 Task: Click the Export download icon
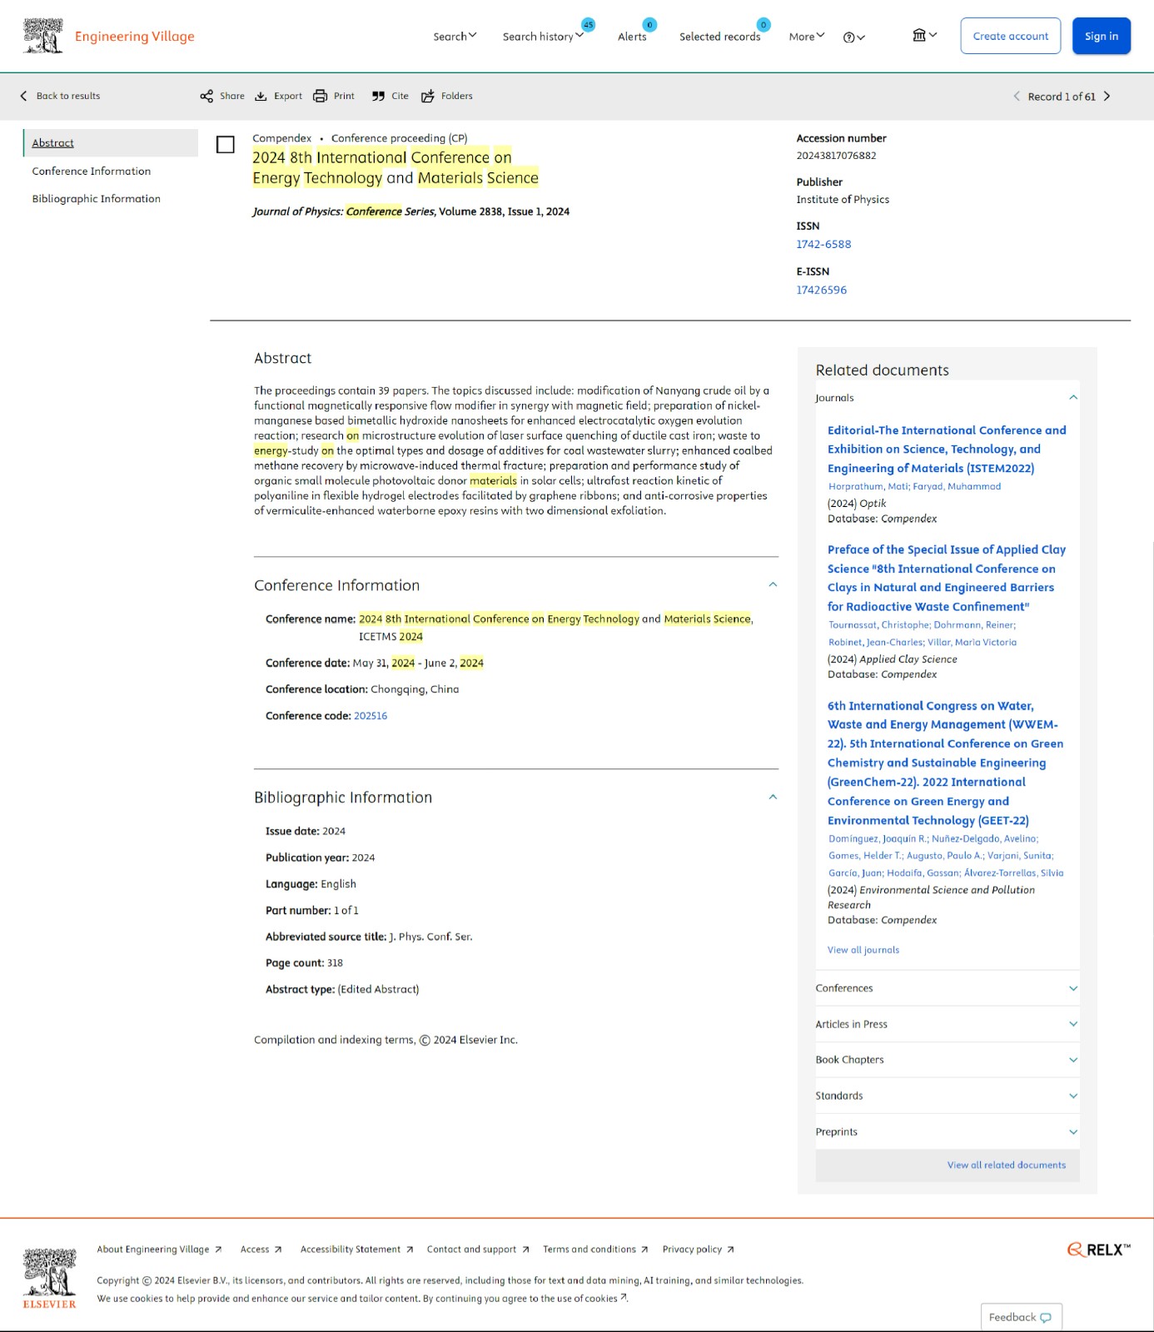[x=261, y=96]
